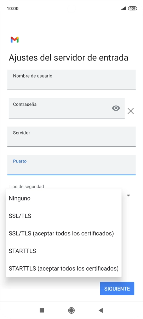Select STARTTLS (aceptar todos los certificados)
This screenshot has height=319, width=143.
[64, 269]
